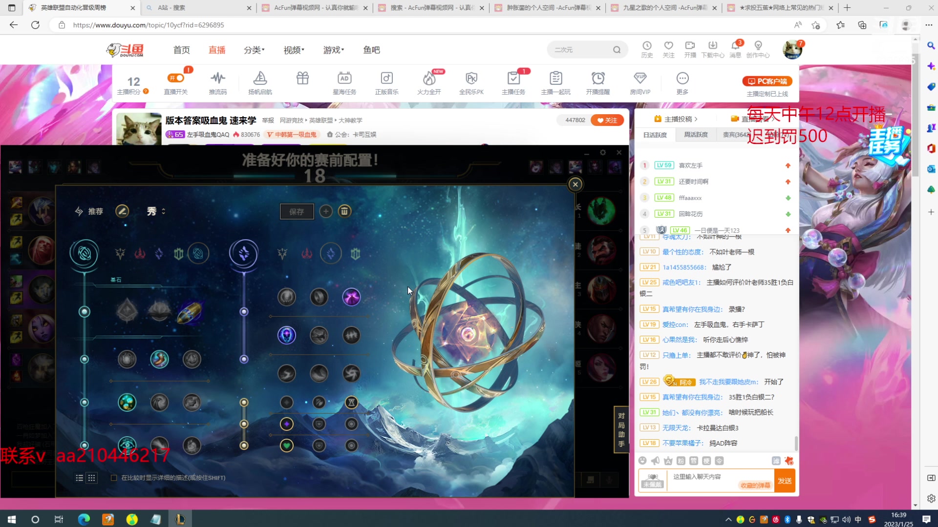The height and width of the screenshot is (527, 938).
Task: Click 收藏的弹幕 saved danmaku button
Action: 755,486
